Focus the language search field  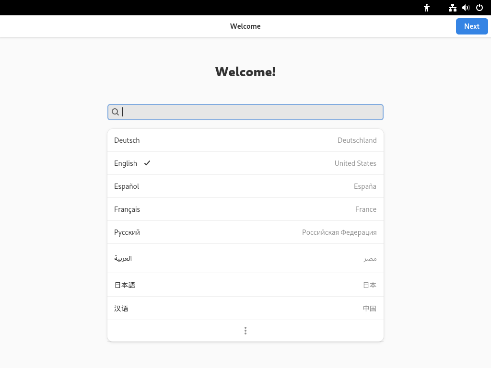[x=245, y=112]
